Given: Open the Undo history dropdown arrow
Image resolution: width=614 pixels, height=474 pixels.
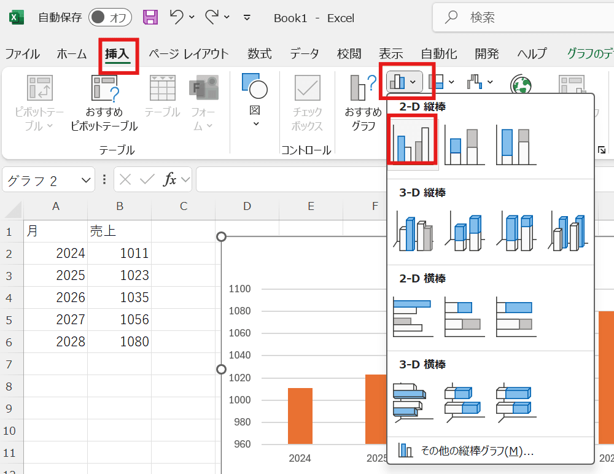Looking at the screenshot, I should (x=192, y=17).
